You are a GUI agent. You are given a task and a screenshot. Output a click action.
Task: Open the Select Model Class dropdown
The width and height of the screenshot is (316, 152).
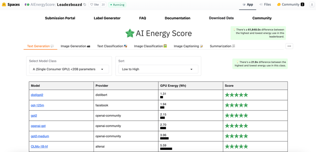69,69
